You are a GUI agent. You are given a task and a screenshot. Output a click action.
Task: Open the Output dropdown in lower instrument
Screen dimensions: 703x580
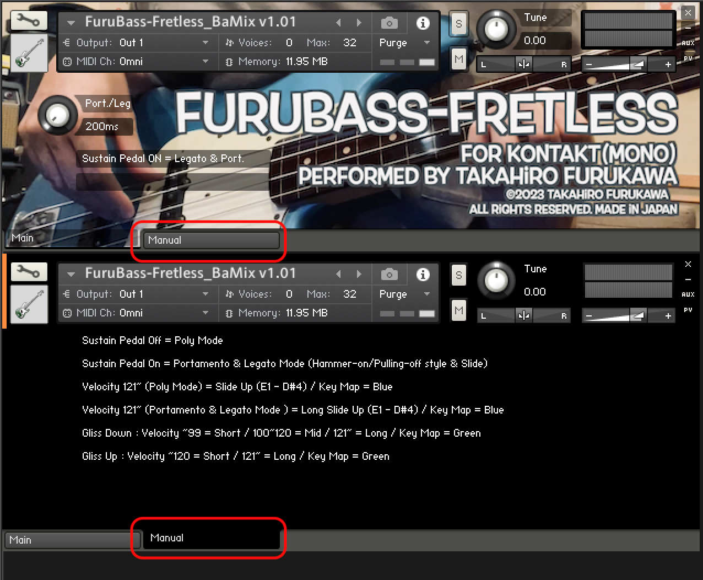point(136,294)
